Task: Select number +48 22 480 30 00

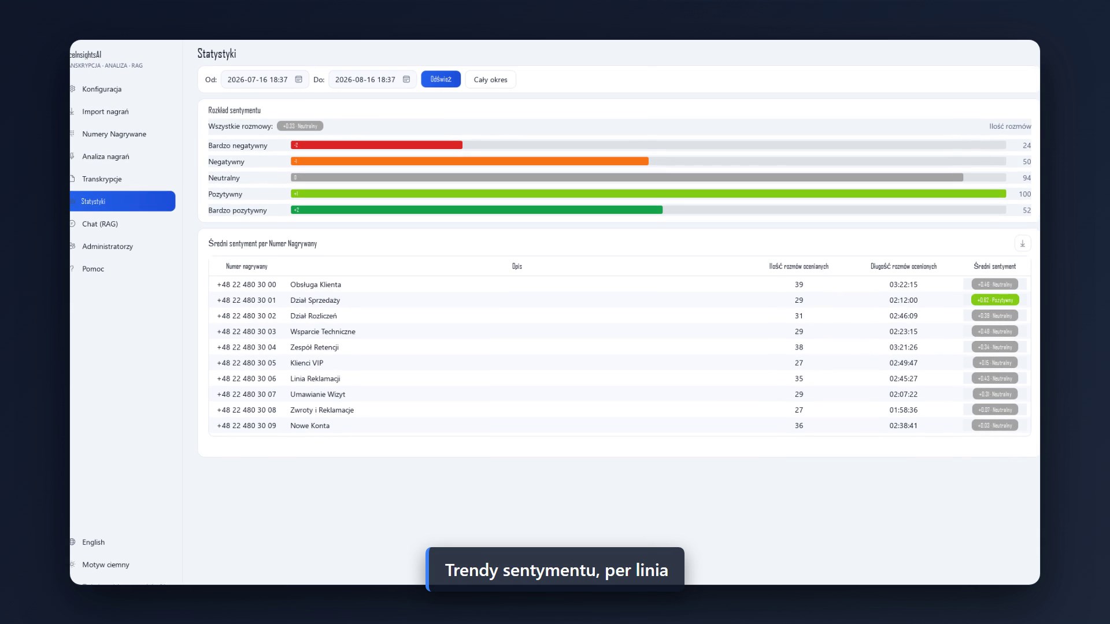Action: click(246, 284)
